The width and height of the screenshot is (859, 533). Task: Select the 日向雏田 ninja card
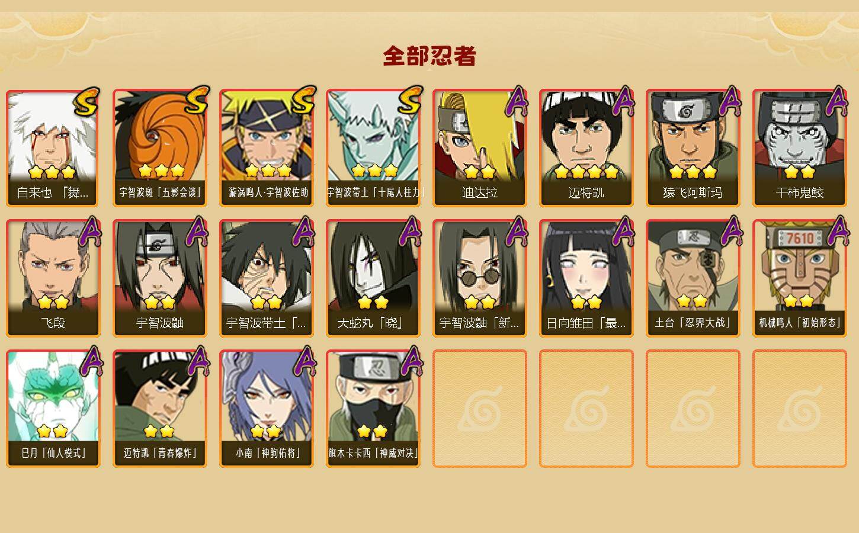(586, 278)
